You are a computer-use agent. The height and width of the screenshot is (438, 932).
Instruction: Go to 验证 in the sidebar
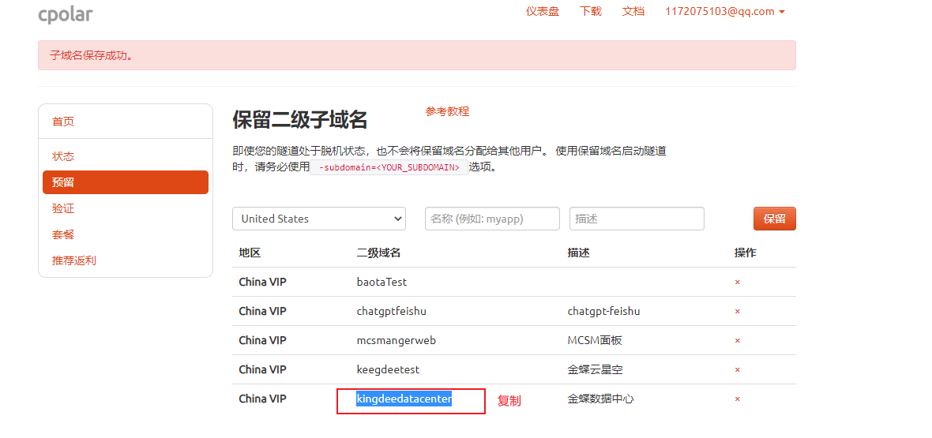tap(63, 208)
